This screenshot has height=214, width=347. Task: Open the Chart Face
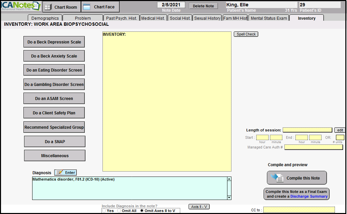(x=99, y=7)
